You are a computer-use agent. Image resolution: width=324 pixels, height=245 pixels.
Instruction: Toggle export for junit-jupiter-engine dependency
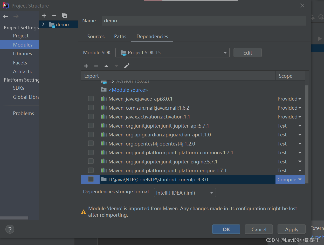tap(91, 161)
